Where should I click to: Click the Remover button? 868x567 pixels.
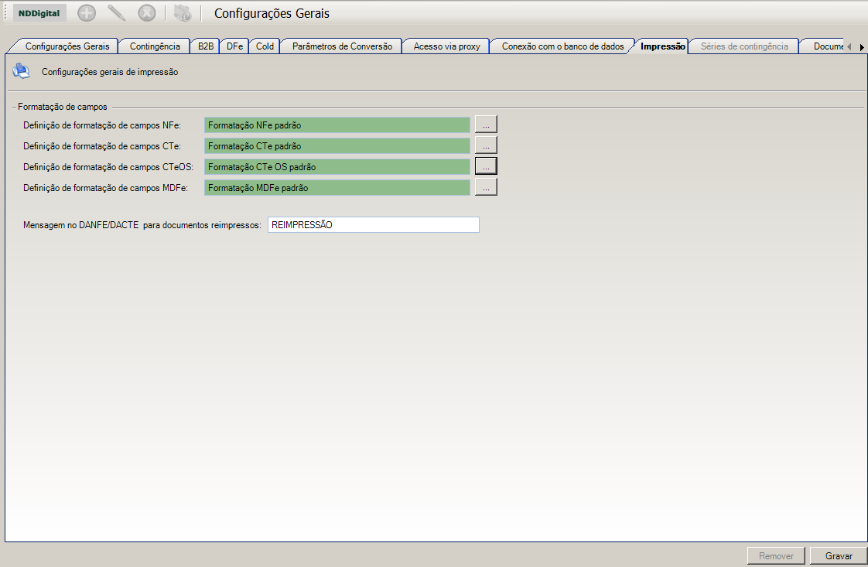pos(776,556)
